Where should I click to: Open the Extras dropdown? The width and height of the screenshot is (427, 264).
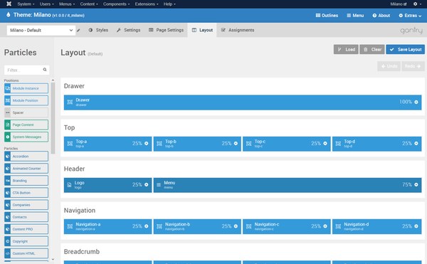pos(410,16)
